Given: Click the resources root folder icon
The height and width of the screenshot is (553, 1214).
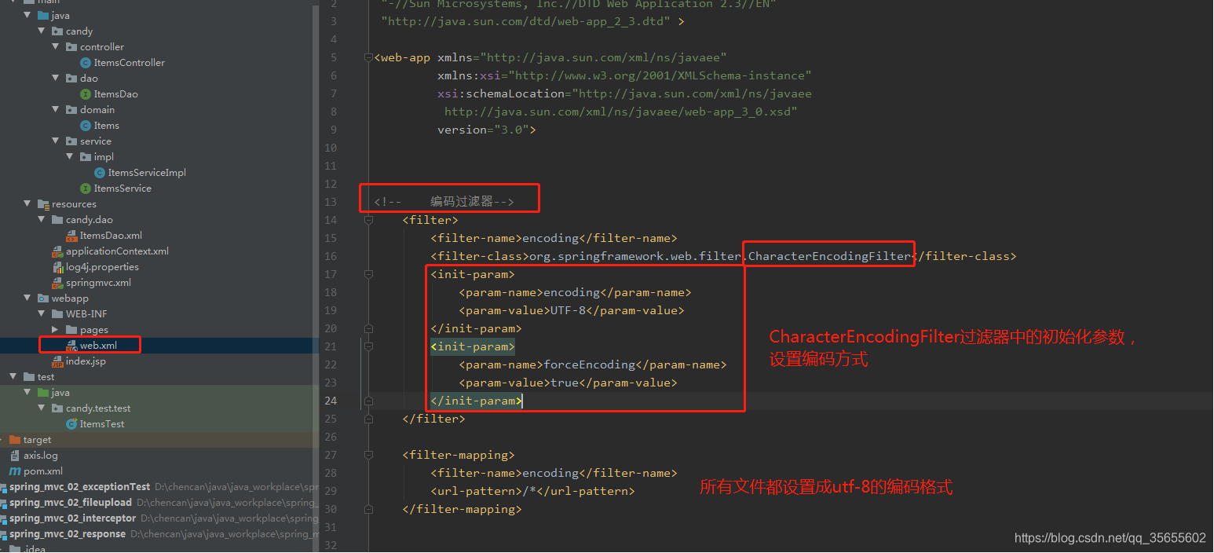Looking at the screenshot, I should pyautogui.click(x=43, y=204).
